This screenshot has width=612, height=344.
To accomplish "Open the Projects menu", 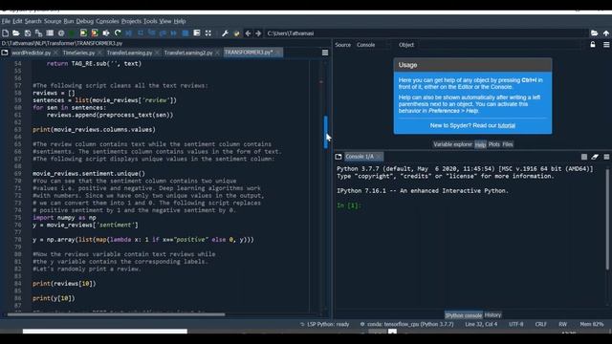I will click(131, 21).
